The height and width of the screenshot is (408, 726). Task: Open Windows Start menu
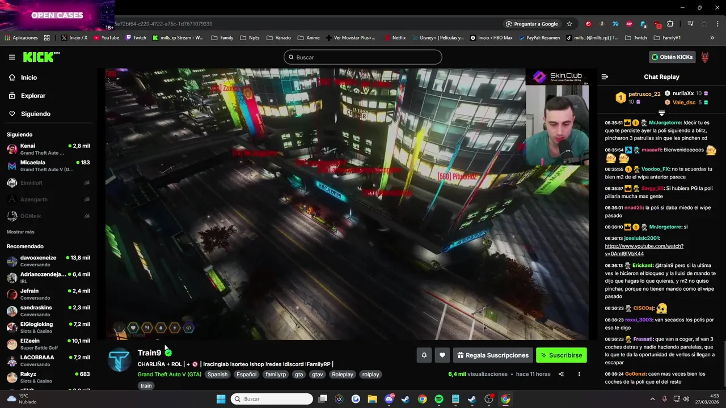221,399
